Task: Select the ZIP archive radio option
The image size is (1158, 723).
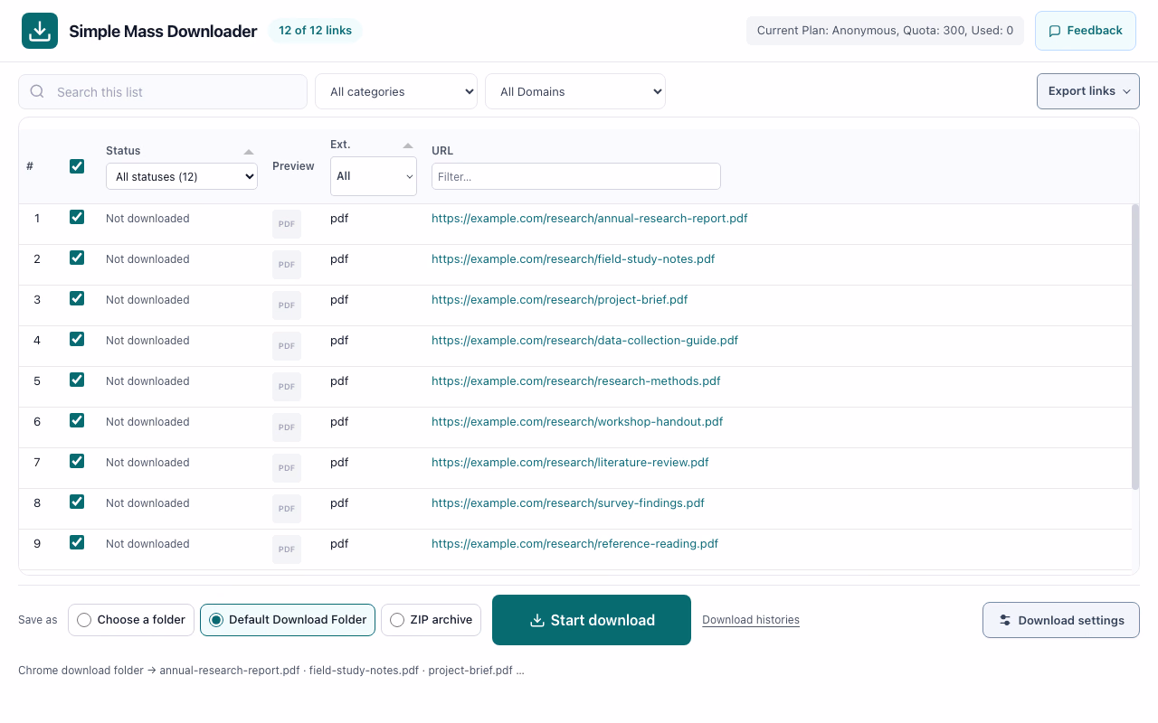Action: tap(431, 620)
